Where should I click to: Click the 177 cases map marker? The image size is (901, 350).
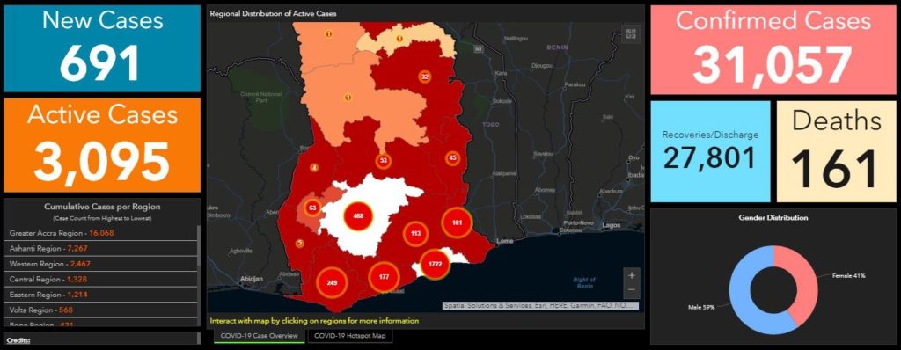pos(385,277)
